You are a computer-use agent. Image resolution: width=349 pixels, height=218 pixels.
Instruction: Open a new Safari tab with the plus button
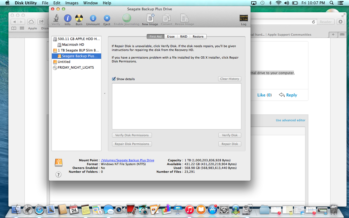[333, 35]
